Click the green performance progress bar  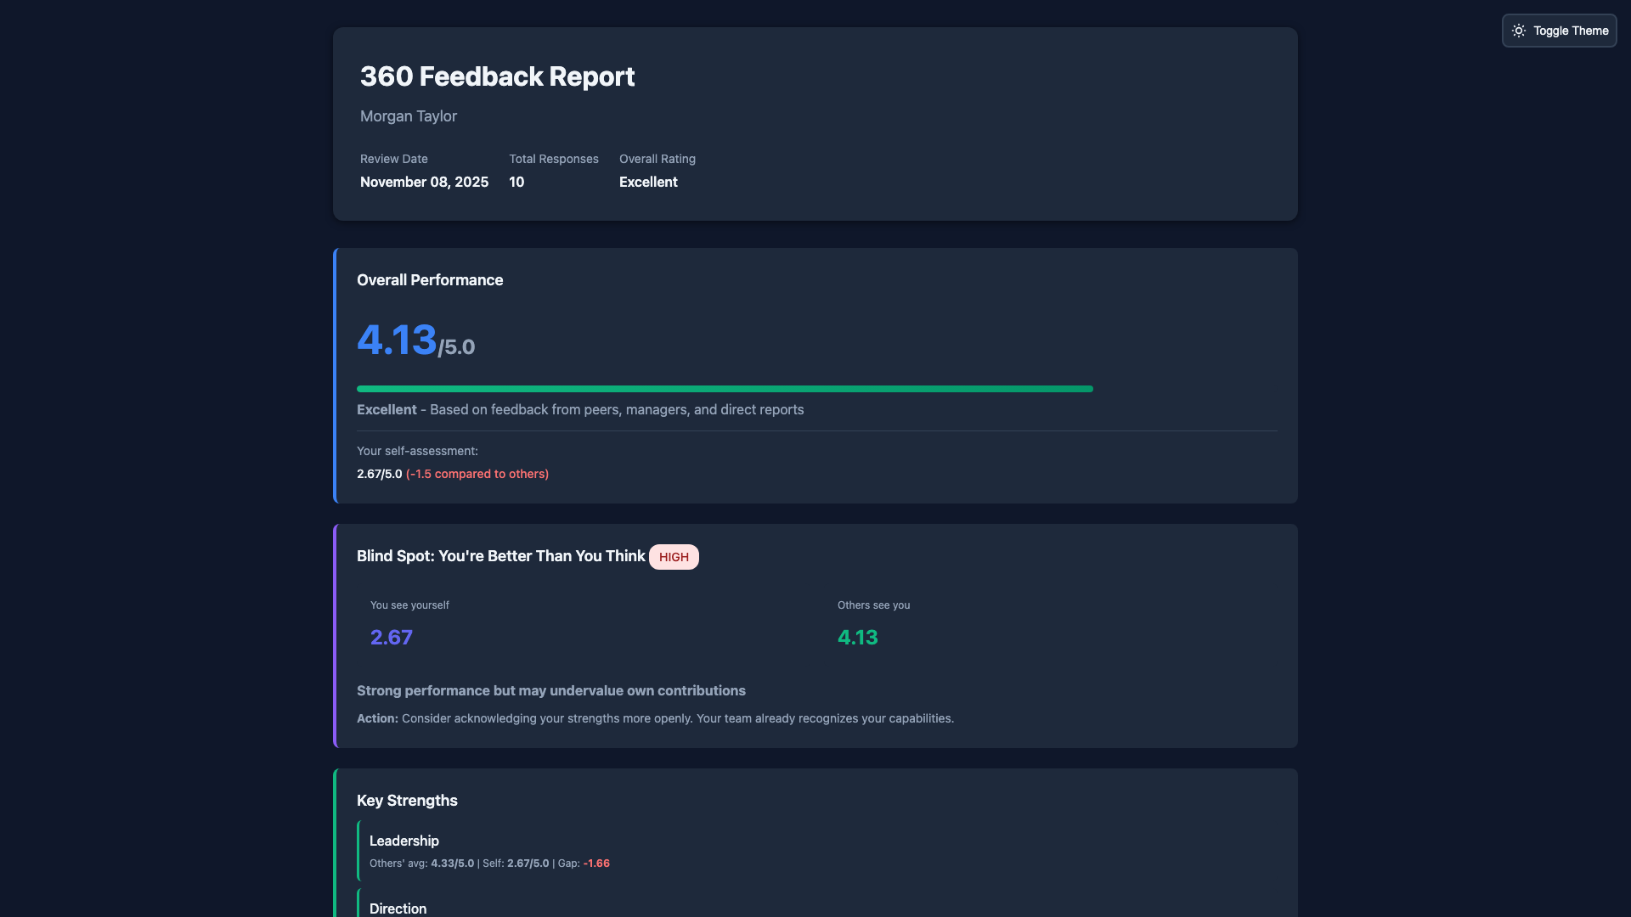(x=725, y=388)
